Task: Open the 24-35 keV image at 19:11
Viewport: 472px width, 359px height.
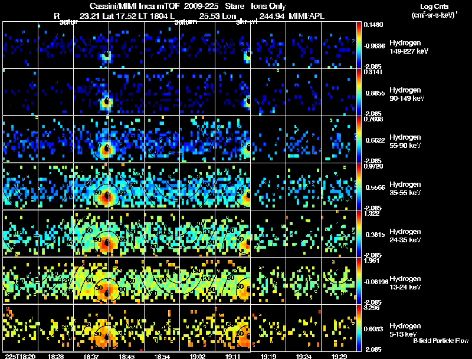Action: coord(232,233)
